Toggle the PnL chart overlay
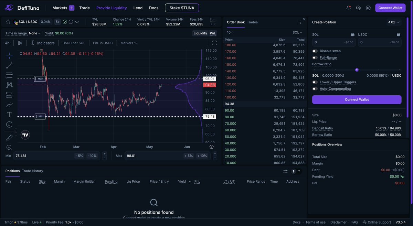This screenshot has width=413, height=226. (x=213, y=33)
